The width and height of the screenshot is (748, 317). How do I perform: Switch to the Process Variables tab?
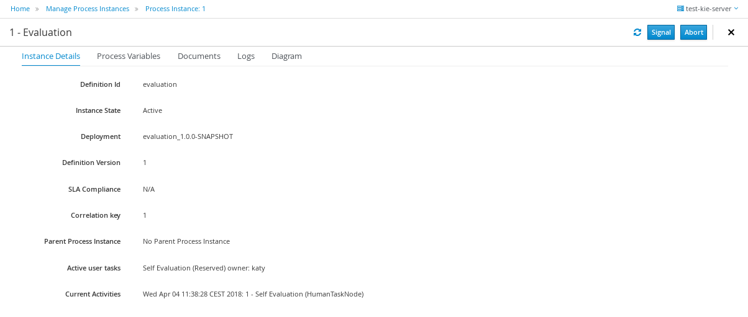(129, 56)
